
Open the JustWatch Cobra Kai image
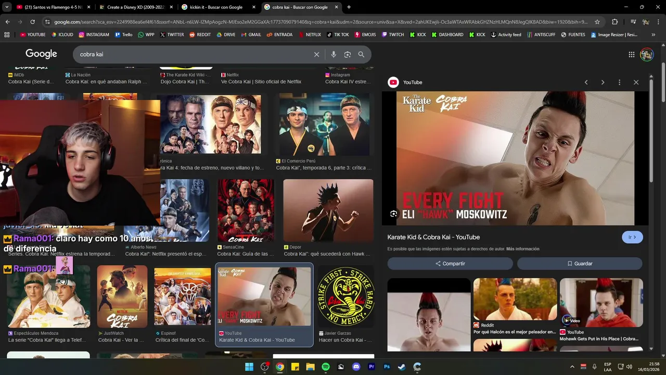122,296
